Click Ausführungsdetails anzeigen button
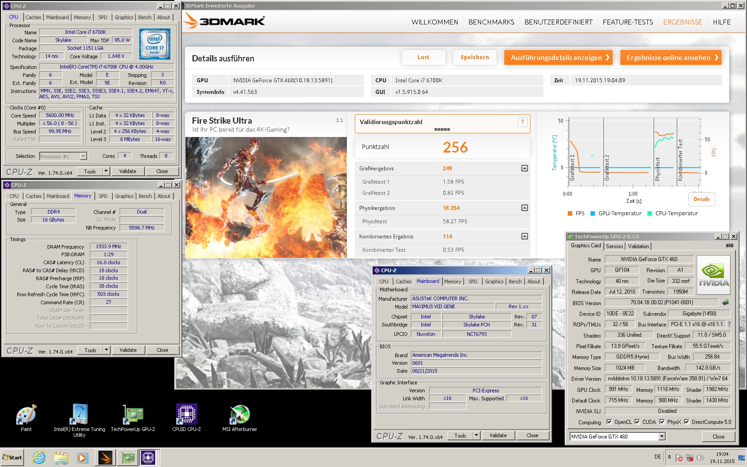The height and width of the screenshot is (467, 747). point(559,57)
